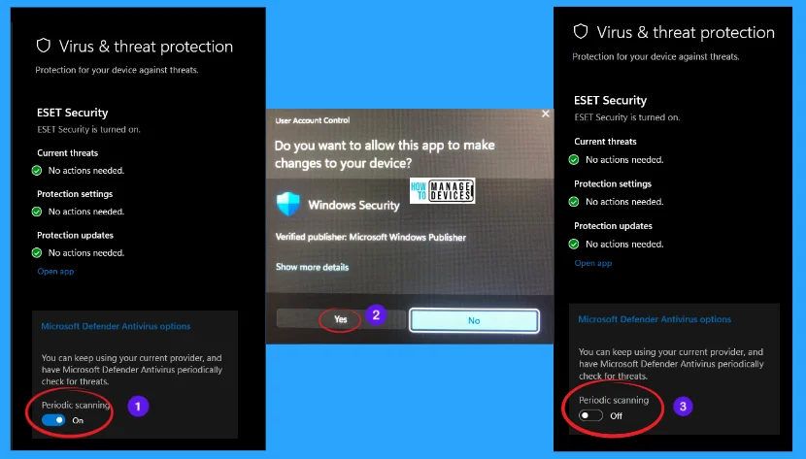This screenshot has height=459, width=806.
Task: Open app link in left panel
Action: pos(55,271)
